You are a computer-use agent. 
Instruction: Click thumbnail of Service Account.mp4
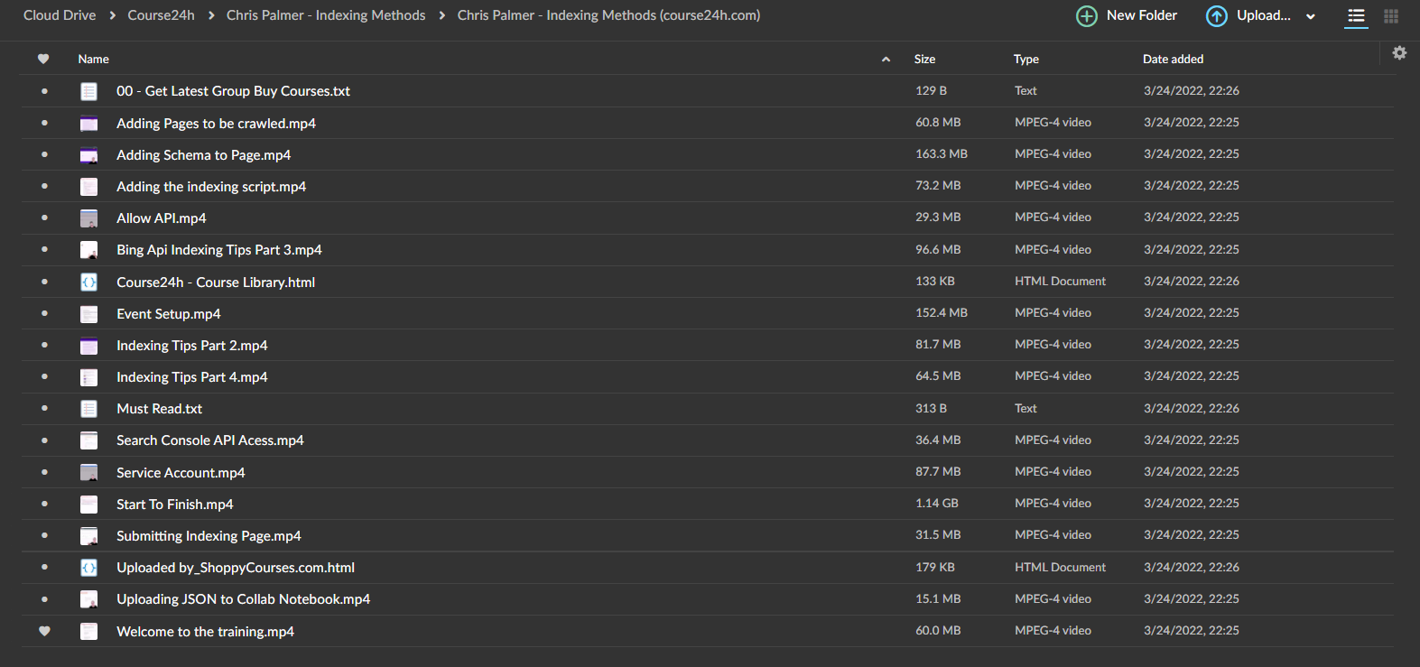click(88, 473)
